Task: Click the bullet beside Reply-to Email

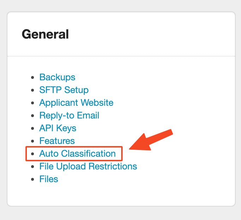Action: [33, 116]
